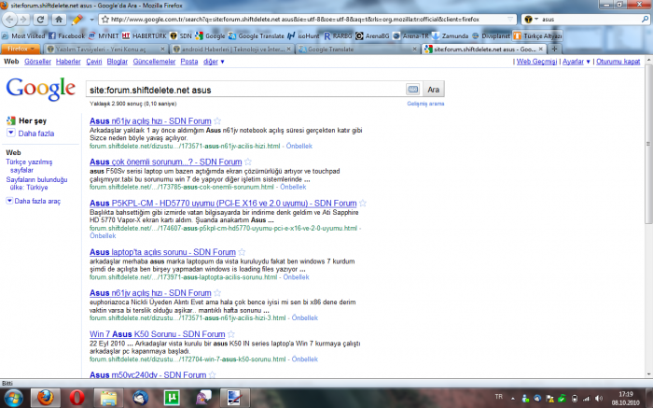Open Çeviri in the Google top bar
The width and height of the screenshot is (653, 408).
coord(94,62)
